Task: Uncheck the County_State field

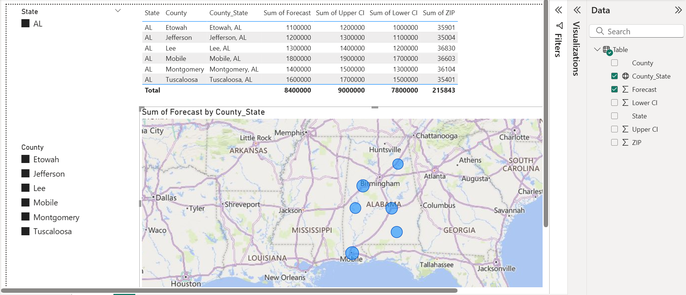Action: click(x=614, y=76)
